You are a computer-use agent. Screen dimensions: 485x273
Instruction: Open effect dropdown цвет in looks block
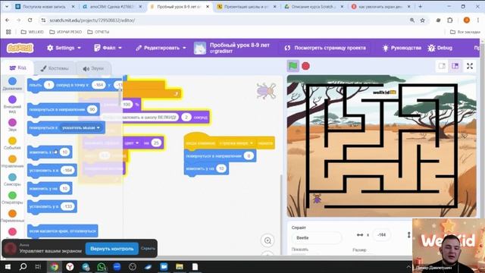[131, 143]
